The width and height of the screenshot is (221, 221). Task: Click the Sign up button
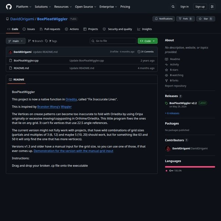pos(200,7)
